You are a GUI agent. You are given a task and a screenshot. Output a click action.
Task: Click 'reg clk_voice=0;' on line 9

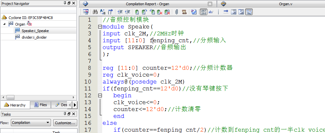(131, 75)
